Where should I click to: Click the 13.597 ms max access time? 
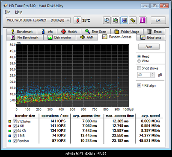coord(120,131)
